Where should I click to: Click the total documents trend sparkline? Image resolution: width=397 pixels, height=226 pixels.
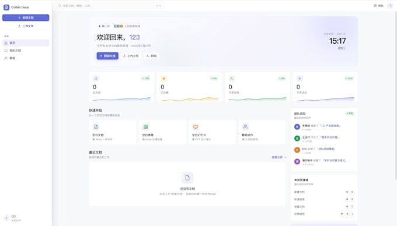[x=121, y=99]
